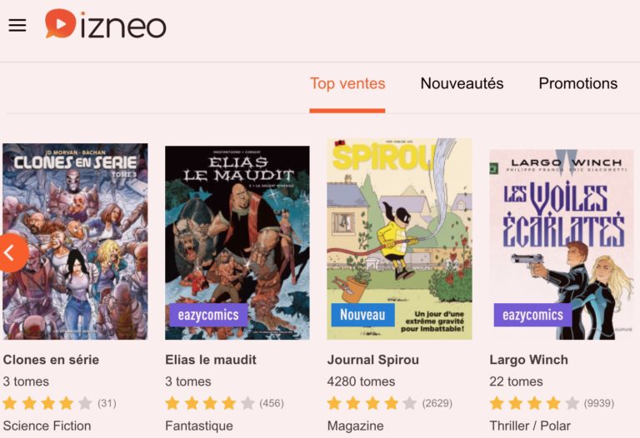Image resolution: width=640 pixels, height=438 pixels.
Task: Click the star rating for Journal Spirou
Action: 372,403
